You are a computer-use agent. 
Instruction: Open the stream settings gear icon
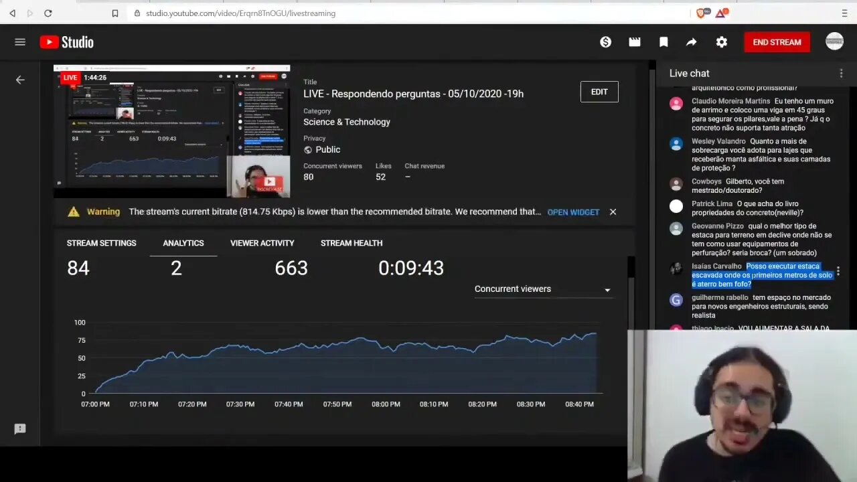coord(721,42)
